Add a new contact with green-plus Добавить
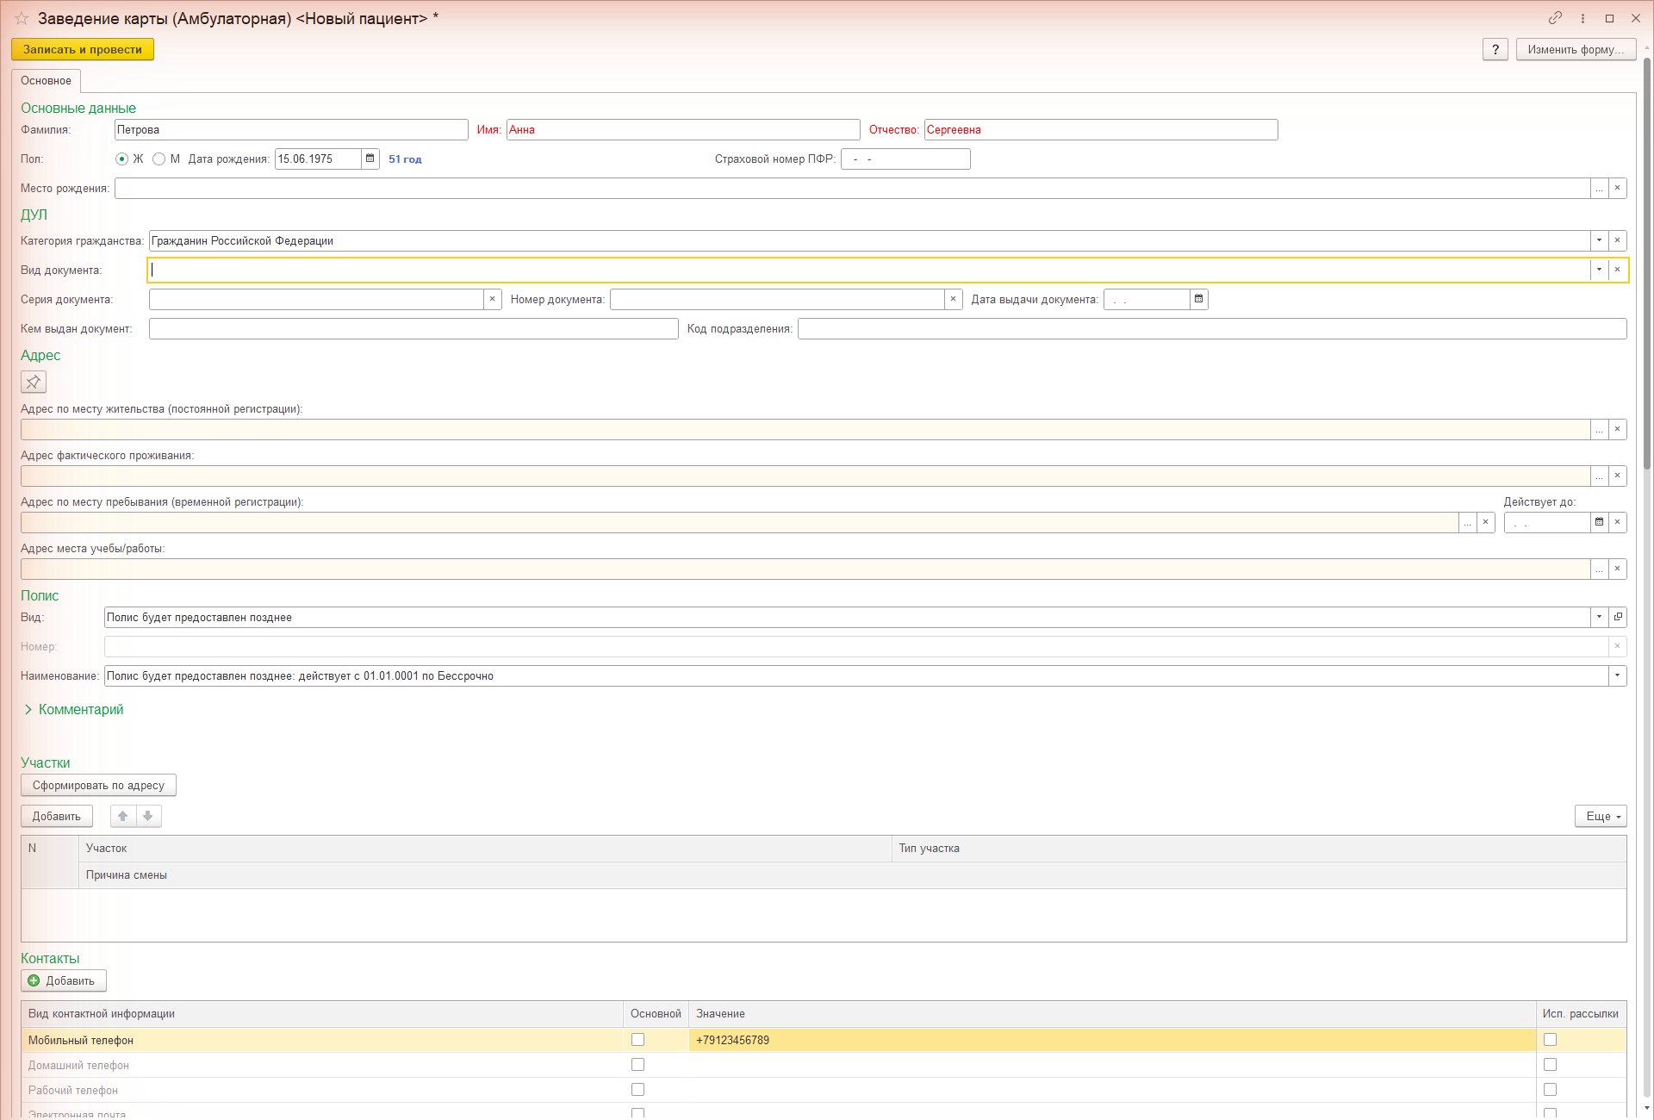 64,980
